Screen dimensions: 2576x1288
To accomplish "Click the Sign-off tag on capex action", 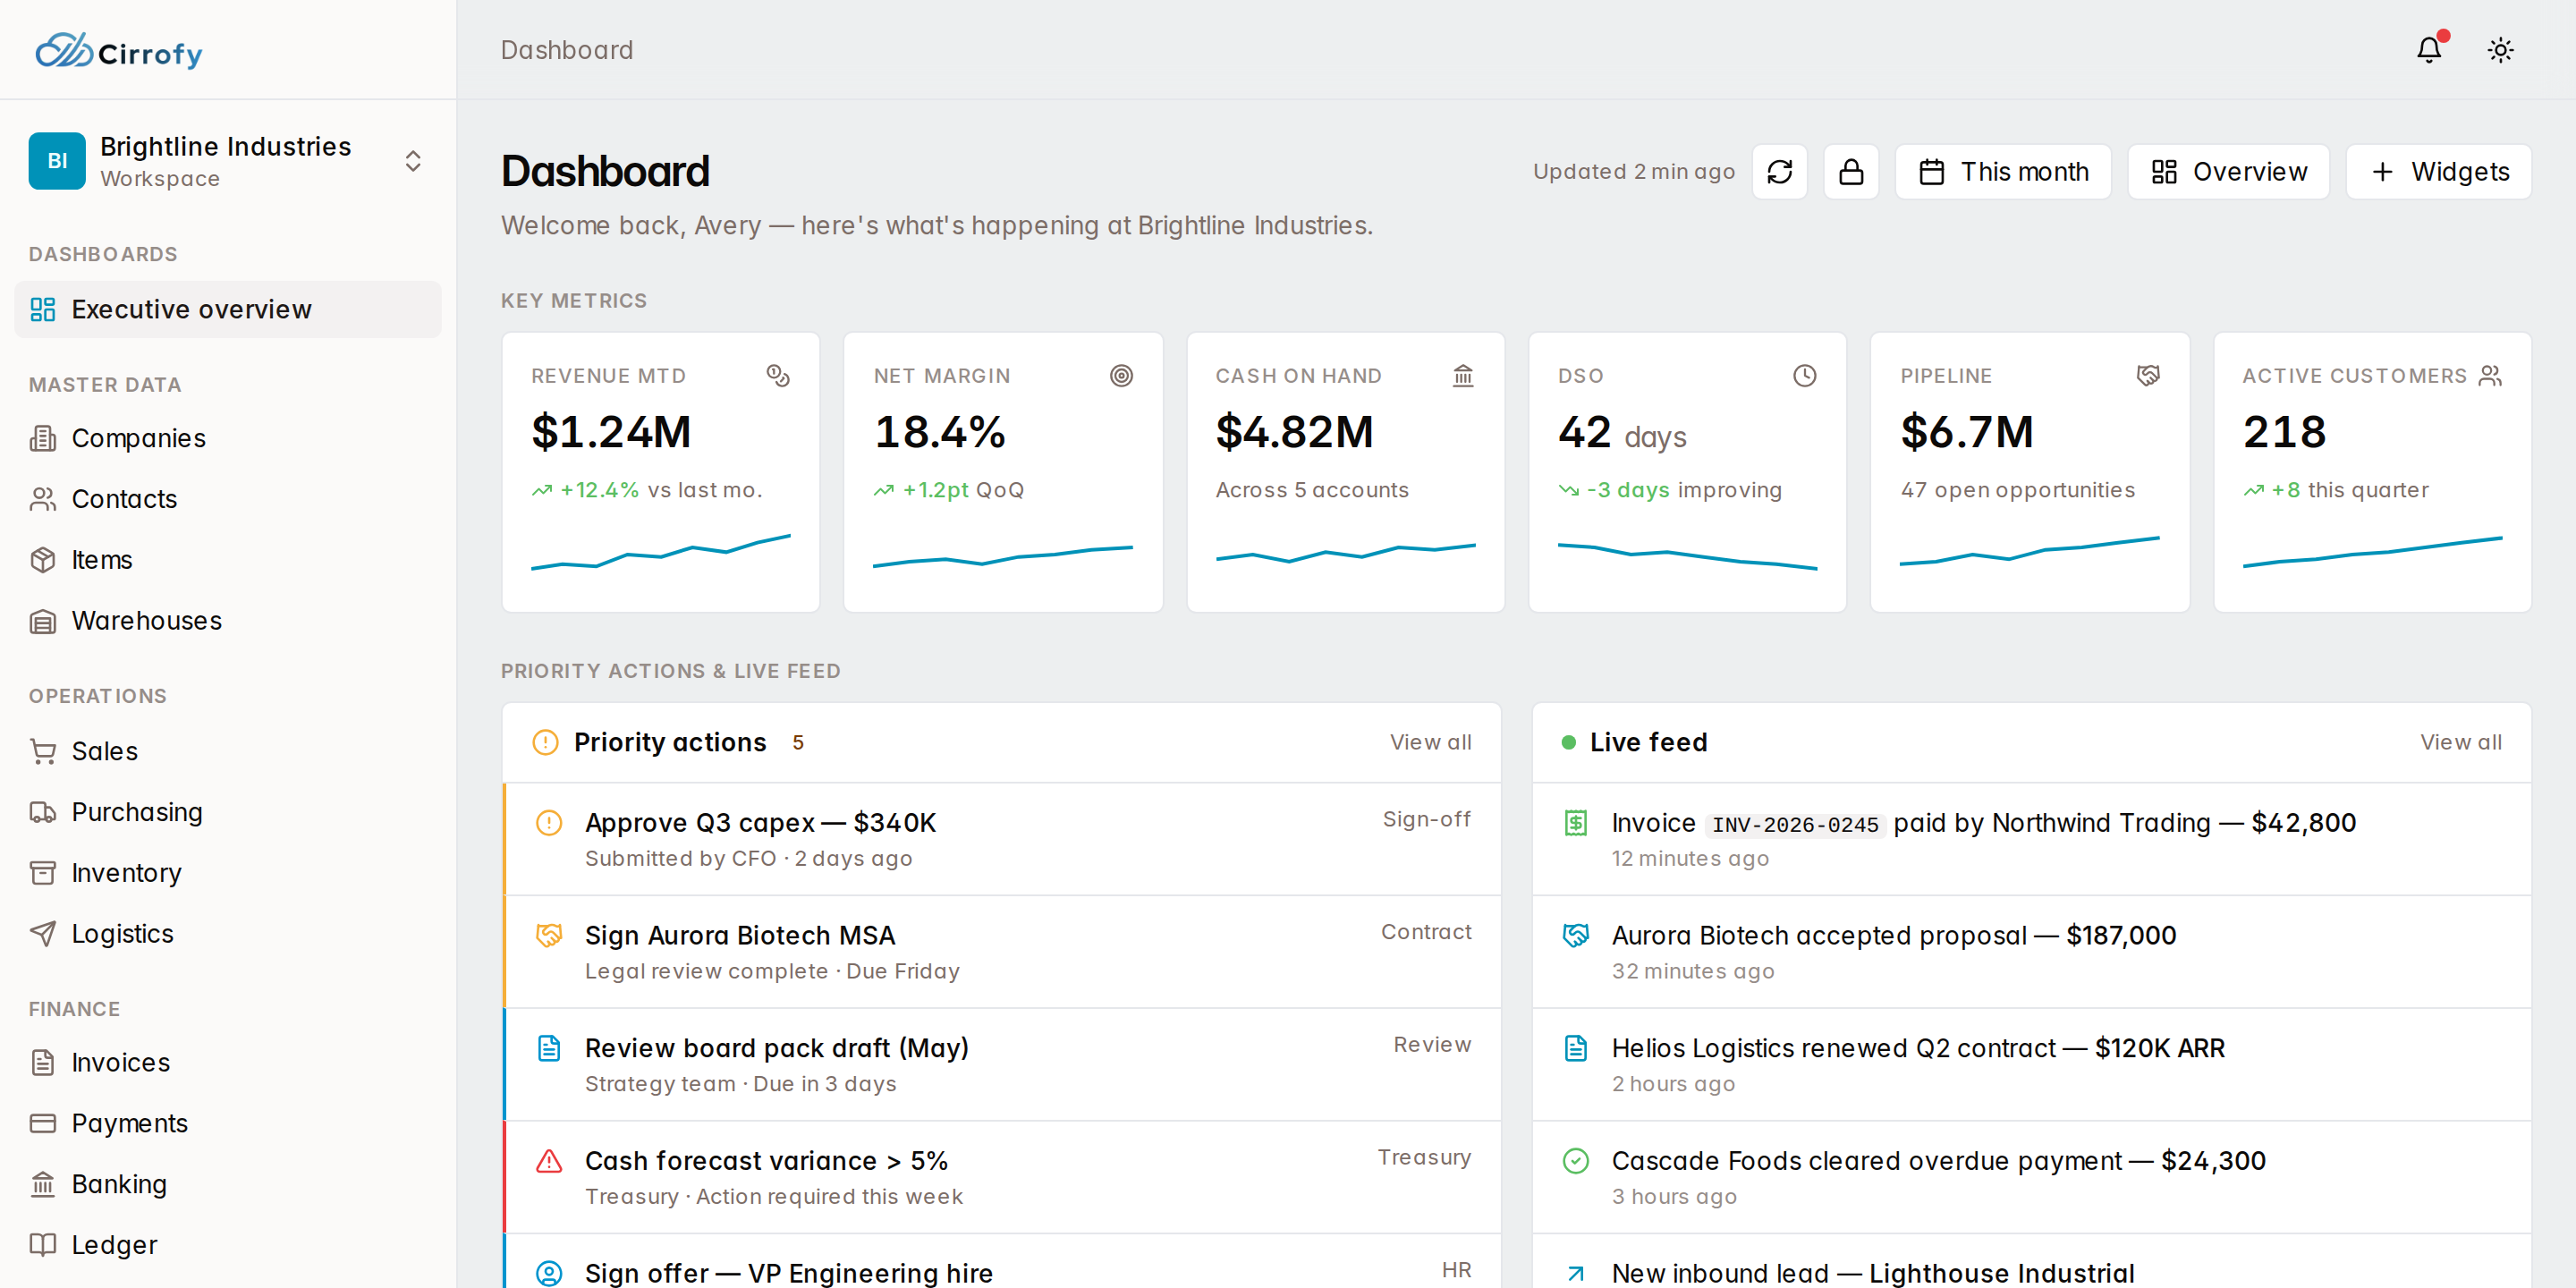I will (1426, 819).
